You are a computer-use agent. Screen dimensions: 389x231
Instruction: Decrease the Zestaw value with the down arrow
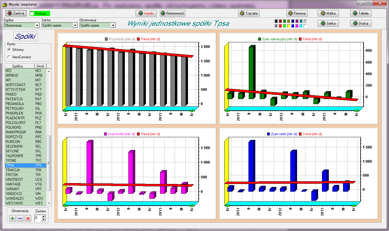44,220
